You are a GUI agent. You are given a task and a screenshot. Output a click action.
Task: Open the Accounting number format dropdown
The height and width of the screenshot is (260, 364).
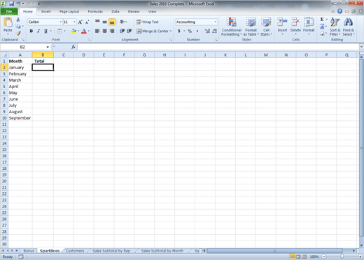(216, 22)
